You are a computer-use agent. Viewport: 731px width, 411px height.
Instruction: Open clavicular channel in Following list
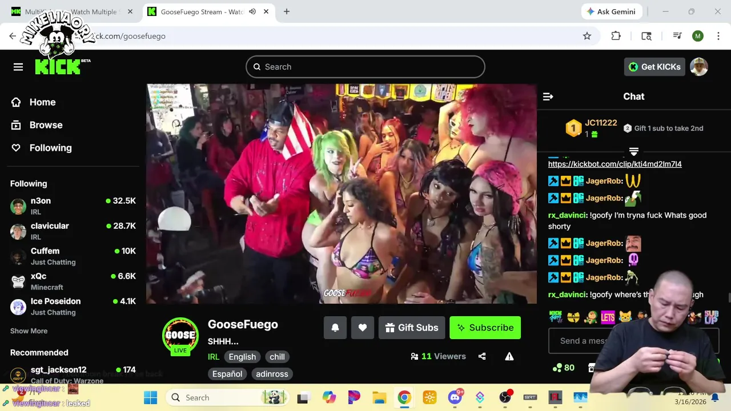click(x=73, y=231)
